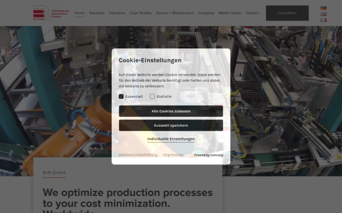Go to Case Studies
The width and height of the screenshot is (342, 213).
[x=140, y=13]
